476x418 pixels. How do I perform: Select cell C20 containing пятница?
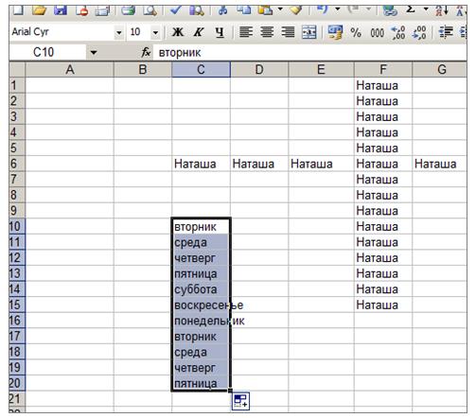(x=201, y=384)
